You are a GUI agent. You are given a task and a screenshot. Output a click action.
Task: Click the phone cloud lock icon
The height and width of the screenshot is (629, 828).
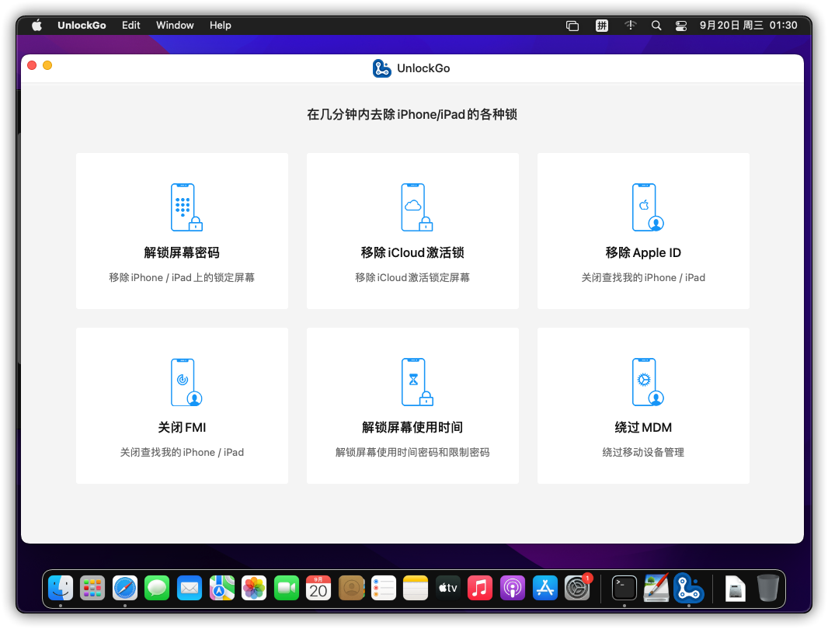(416, 207)
